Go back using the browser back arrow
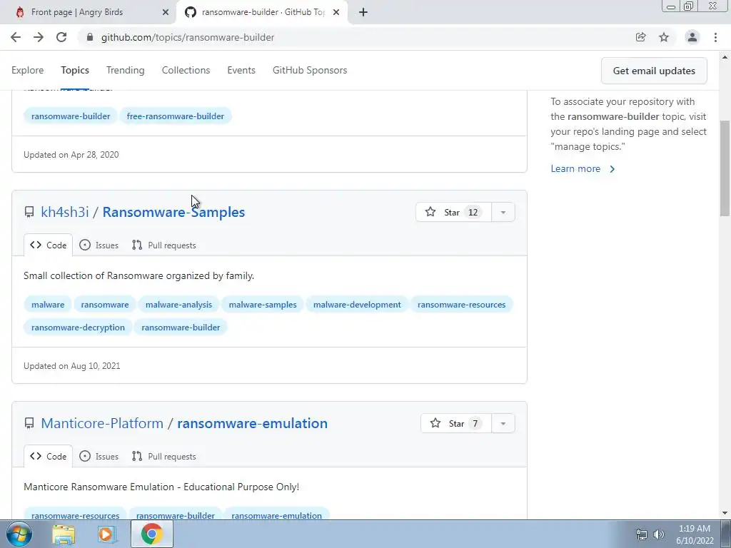Image resolution: width=731 pixels, height=548 pixels. (16, 37)
